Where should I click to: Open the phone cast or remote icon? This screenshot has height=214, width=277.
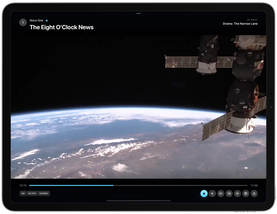(x=237, y=194)
